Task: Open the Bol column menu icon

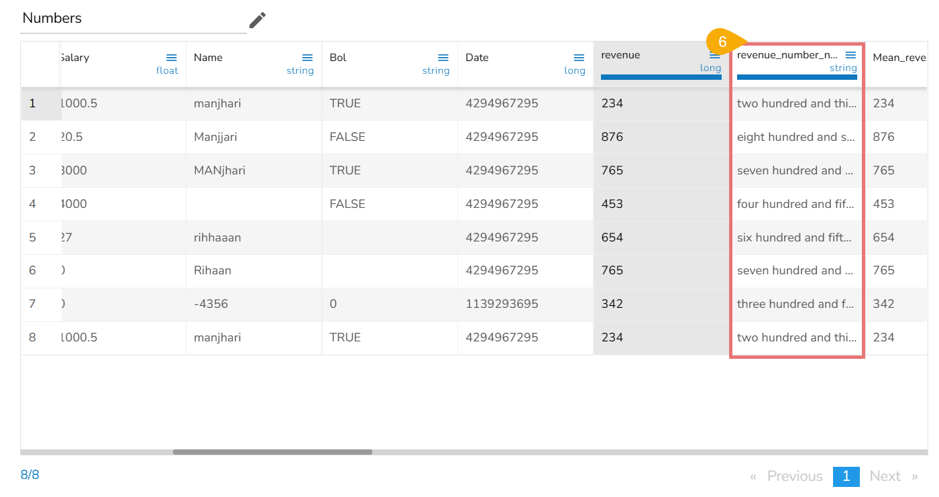Action: (443, 58)
